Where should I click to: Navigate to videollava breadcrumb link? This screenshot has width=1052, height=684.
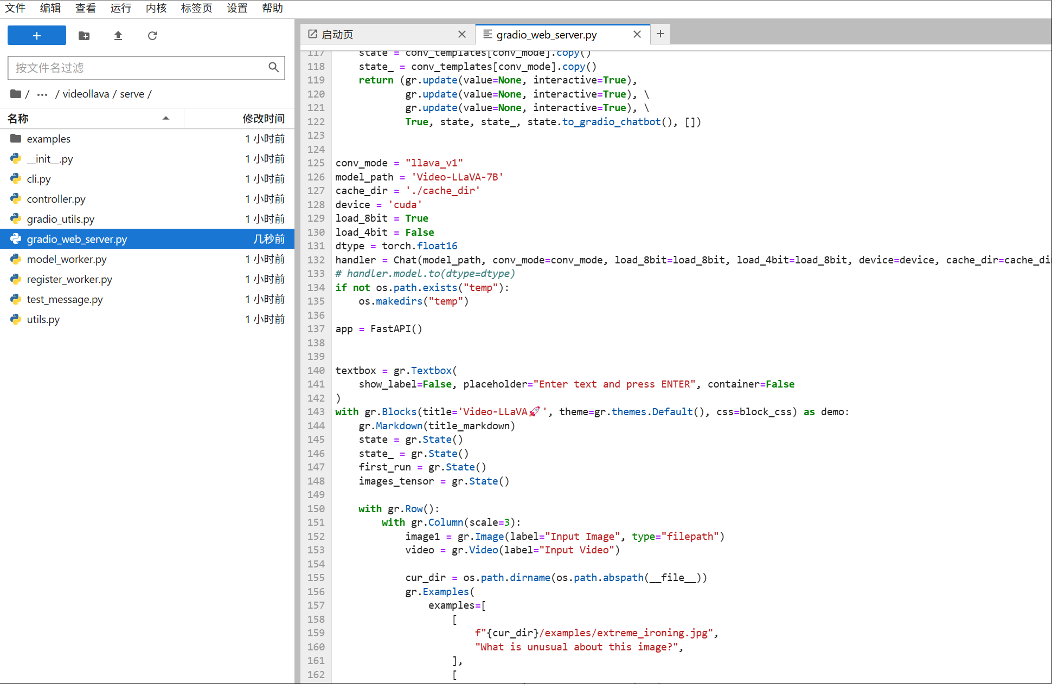(86, 94)
